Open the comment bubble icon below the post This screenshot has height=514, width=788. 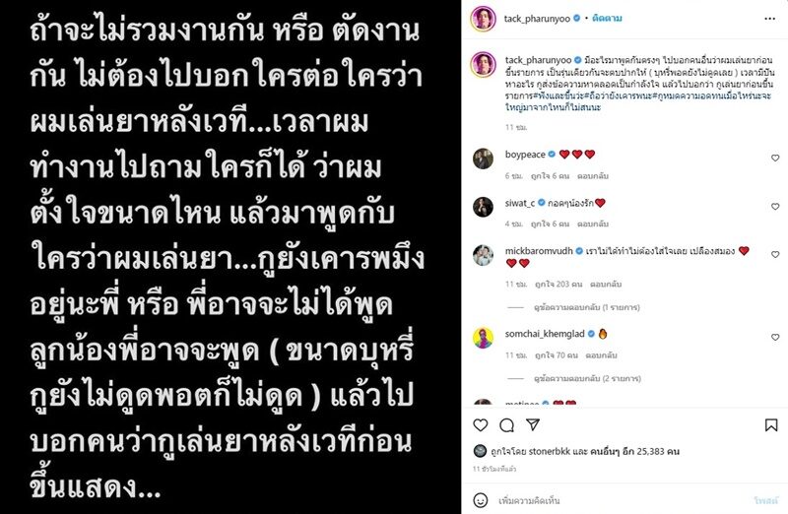(506, 425)
